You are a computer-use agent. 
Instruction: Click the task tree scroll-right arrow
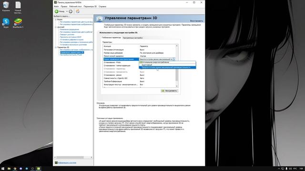[91, 157]
